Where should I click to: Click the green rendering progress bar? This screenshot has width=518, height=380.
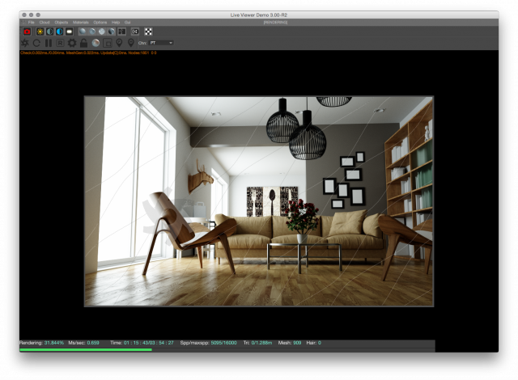tap(86, 349)
